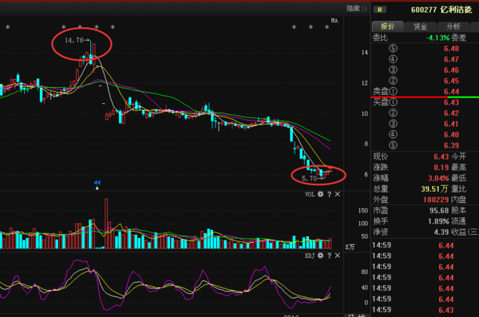Screen dimensions: 479x317
Task: Switch to the 资金 tab
Action: (x=421, y=26)
